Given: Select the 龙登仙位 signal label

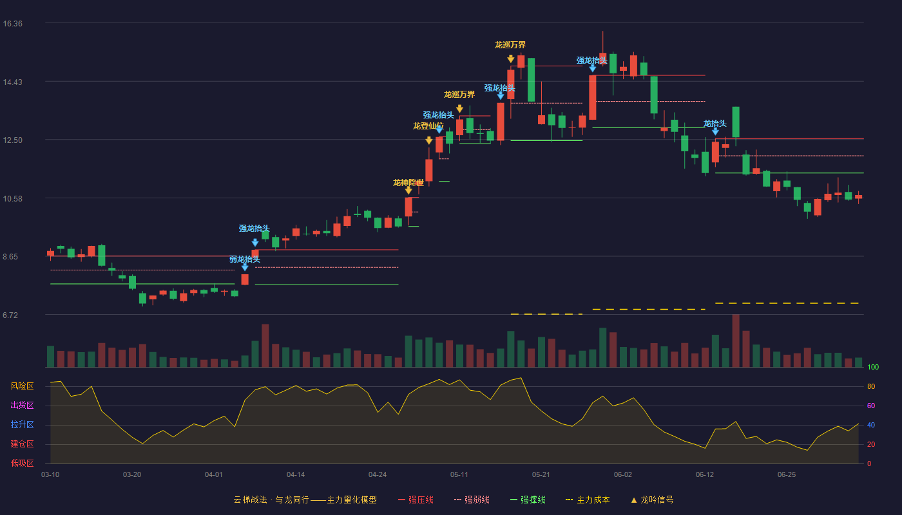Looking at the screenshot, I should pos(428,126).
